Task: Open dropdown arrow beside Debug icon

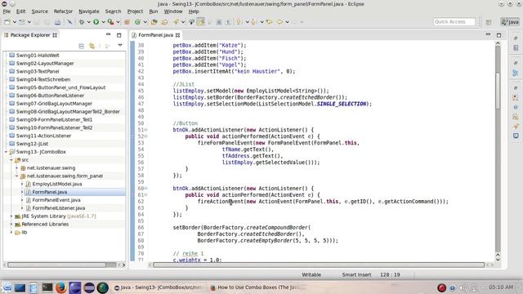Action: click(x=89, y=22)
